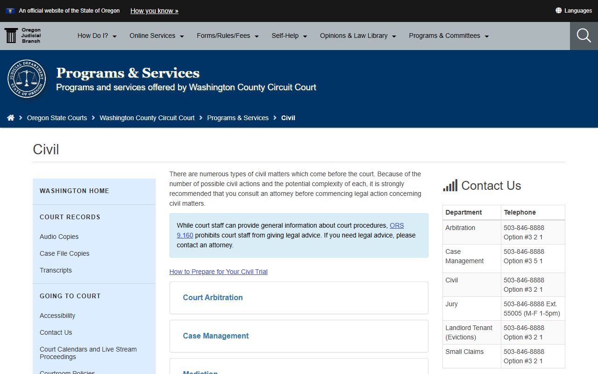The image size is (598, 374).
Task: Expand Forms/Rules/Fees menu
Action: (x=228, y=36)
